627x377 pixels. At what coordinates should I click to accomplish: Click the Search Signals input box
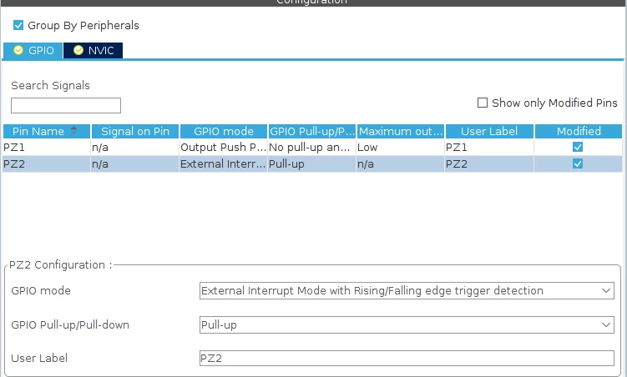pos(66,105)
